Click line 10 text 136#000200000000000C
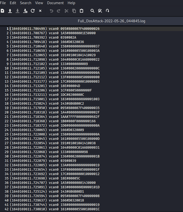This screenshot has width=183, height=212. click(80, 68)
